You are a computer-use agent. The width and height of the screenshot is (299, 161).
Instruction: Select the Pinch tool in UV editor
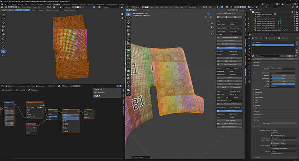point(3,55)
